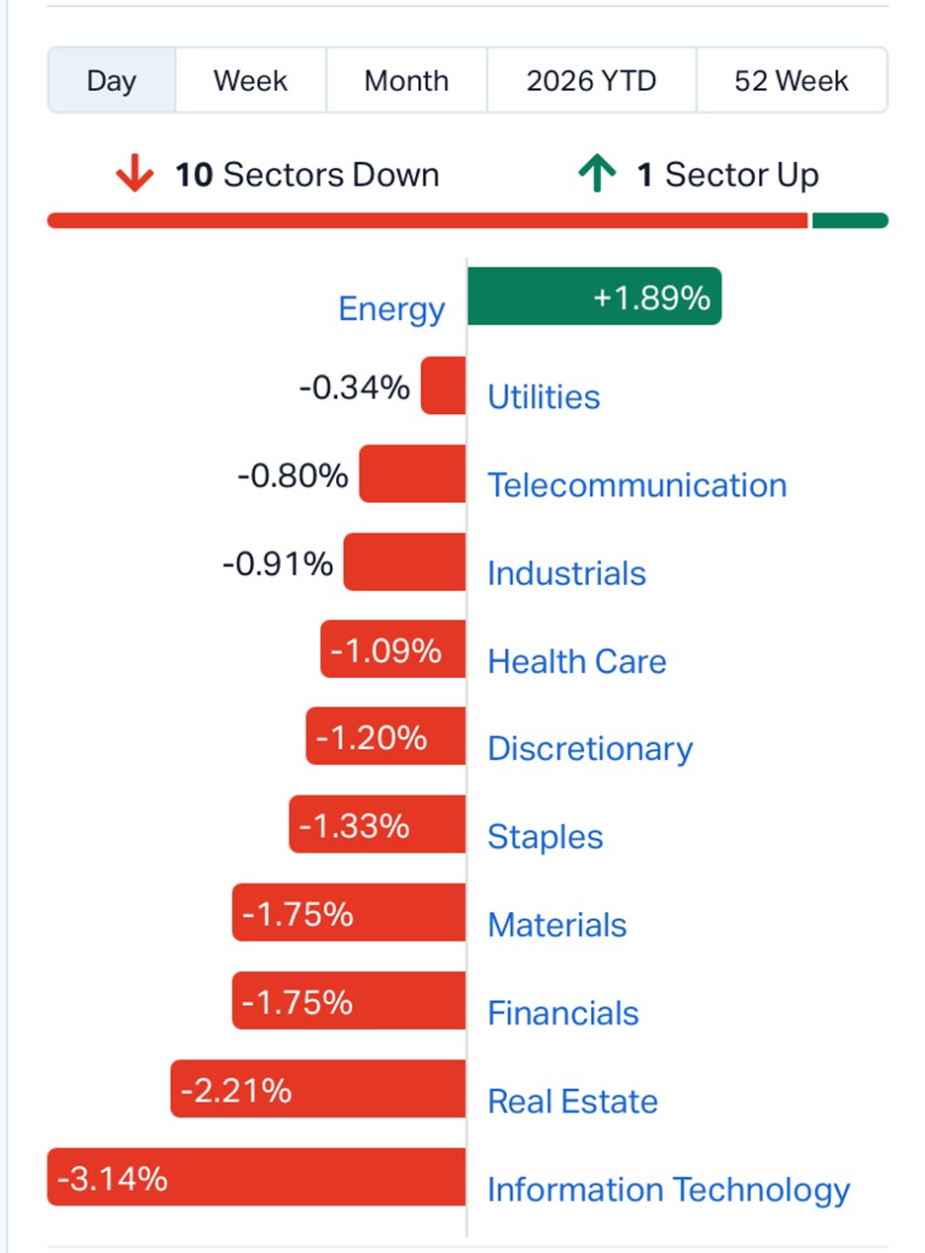
Task: Switch to the Week tab
Action: [250, 80]
